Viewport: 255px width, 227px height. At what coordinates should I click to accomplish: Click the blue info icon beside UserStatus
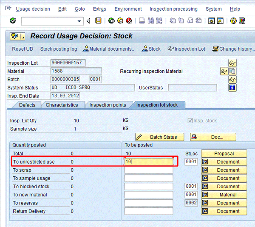tap(232, 88)
